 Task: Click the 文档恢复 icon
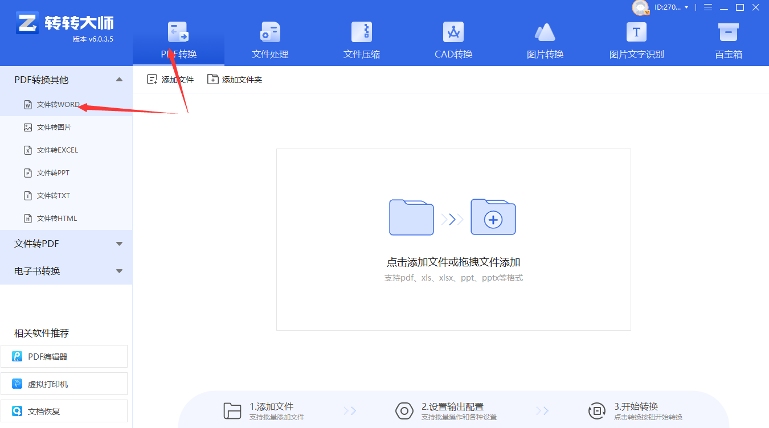(17, 411)
